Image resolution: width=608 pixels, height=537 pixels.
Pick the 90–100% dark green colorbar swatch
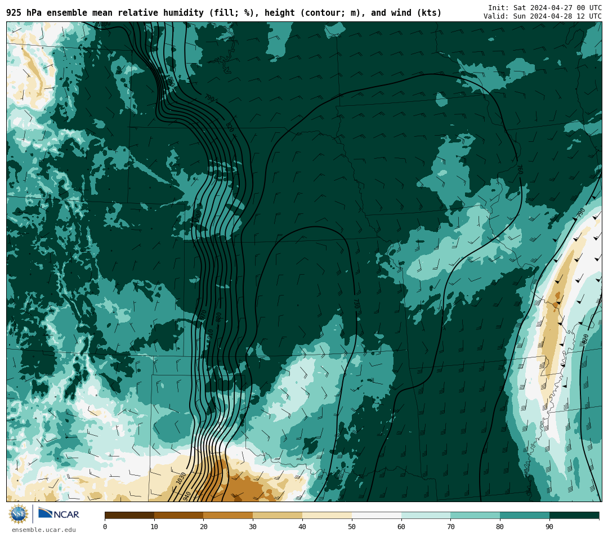574,515
